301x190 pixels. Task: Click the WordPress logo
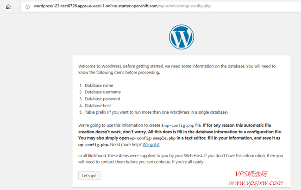(182, 37)
